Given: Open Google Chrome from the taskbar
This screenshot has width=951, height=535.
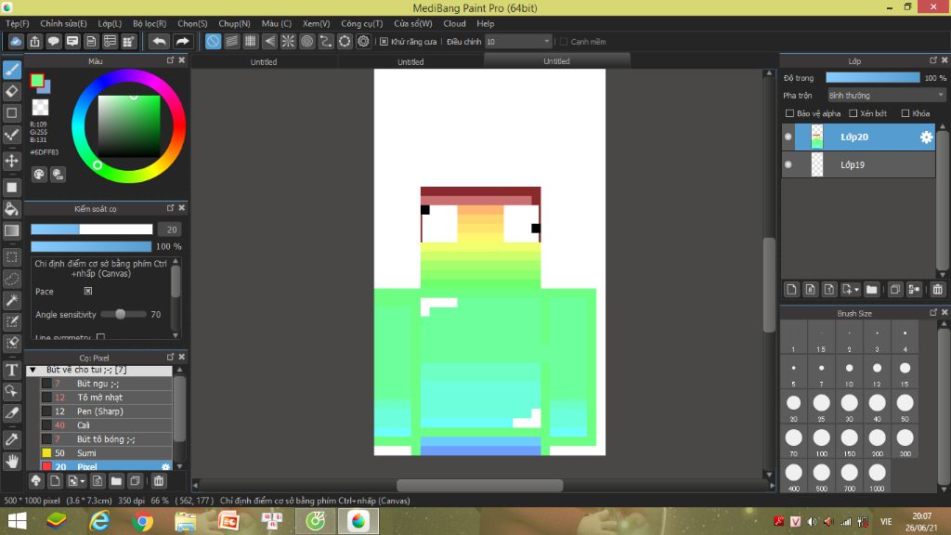Looking at the screenshot, I should click(x=142, y=521).
